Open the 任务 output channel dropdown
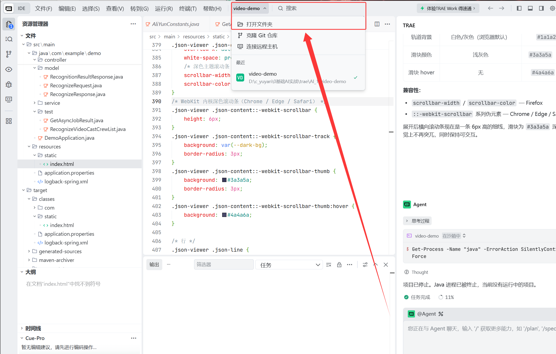Screen dimensions: 556x354 tap(289, 265)
